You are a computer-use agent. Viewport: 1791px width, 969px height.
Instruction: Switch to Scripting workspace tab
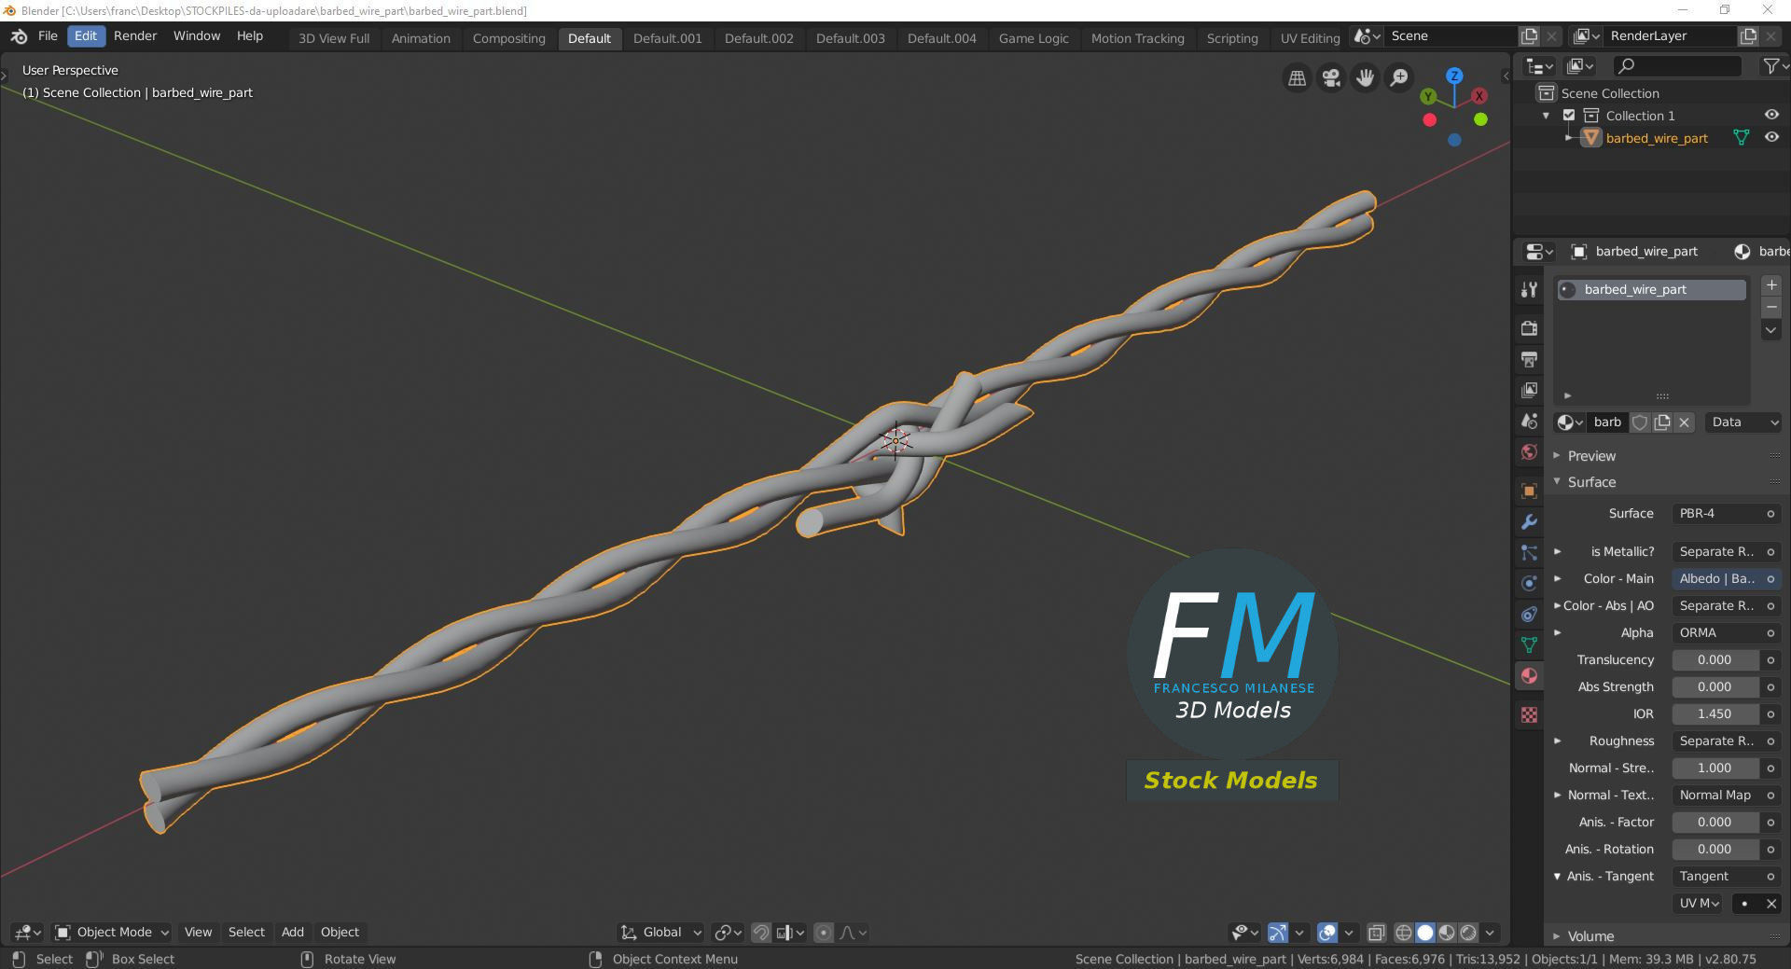(x=1232, y=38)
